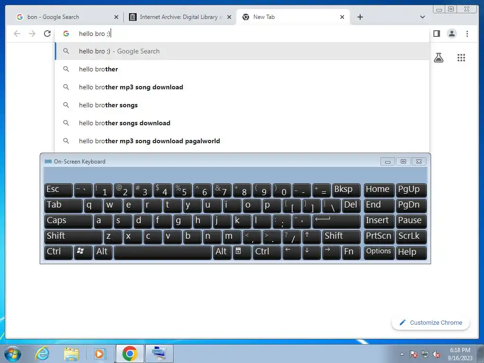Click Customize Chrome button
This screenshot has width=484, height=363.
coord(431,322)
